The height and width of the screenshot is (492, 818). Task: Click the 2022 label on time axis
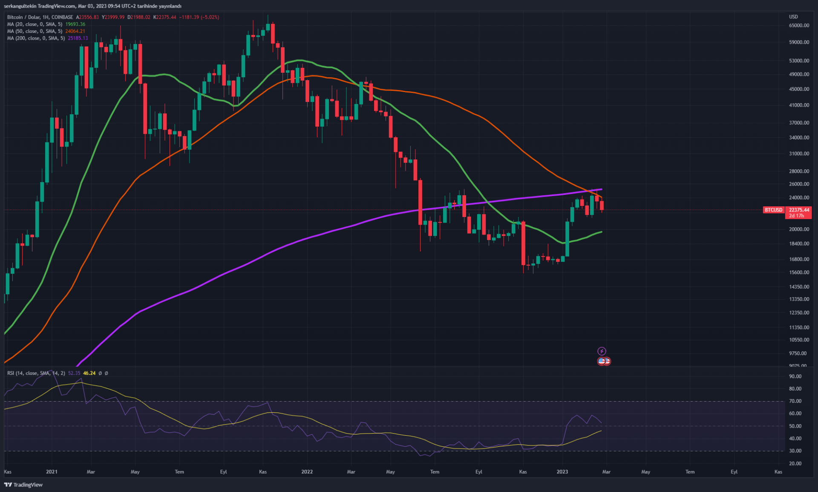(x=307, y=472)
